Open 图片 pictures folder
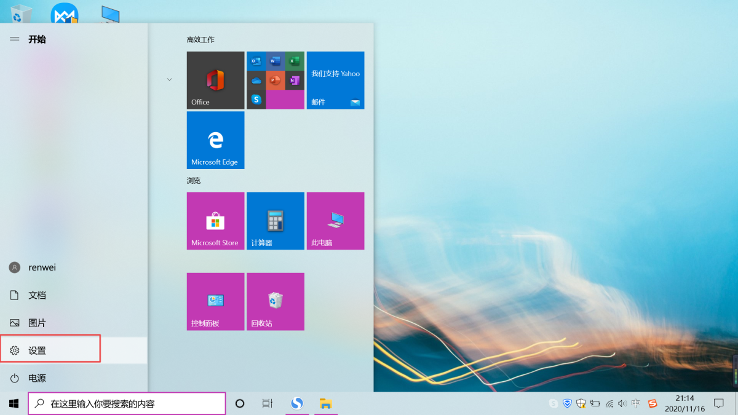The image size is (738, 415). 37,323
